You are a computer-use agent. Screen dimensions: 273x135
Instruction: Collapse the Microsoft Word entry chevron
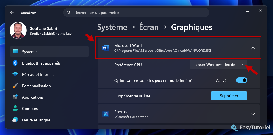253,48
